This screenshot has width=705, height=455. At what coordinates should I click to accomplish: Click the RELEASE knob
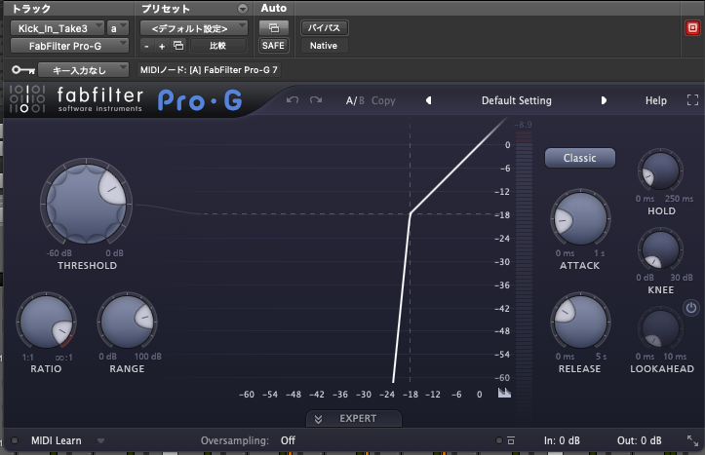(580, 322)
